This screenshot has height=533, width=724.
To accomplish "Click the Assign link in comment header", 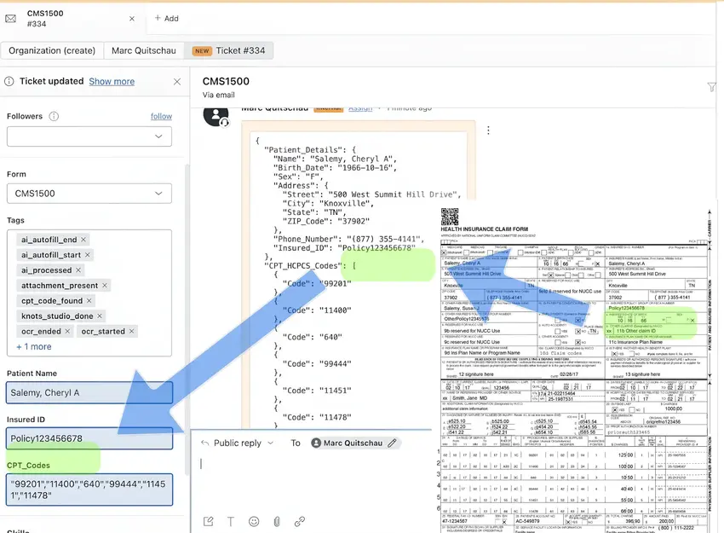I will 360,108.
